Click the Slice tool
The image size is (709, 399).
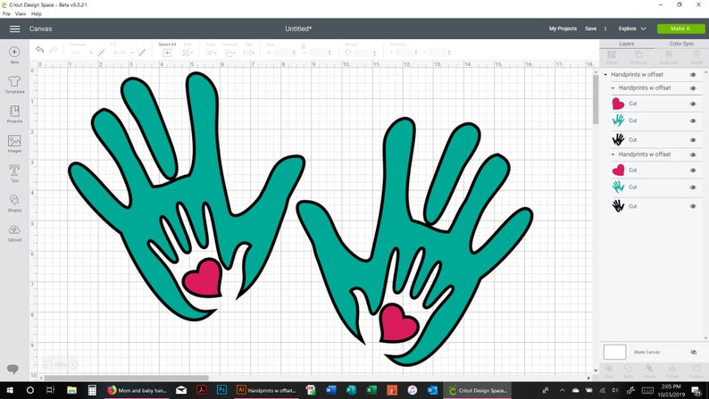pos(609,369)
